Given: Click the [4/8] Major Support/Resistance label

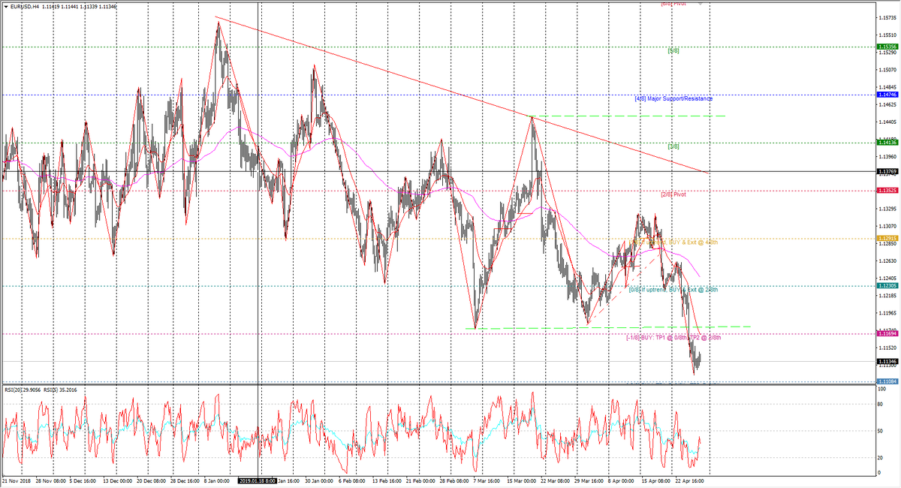Looking at the screenshot, I should click(673, 98).
